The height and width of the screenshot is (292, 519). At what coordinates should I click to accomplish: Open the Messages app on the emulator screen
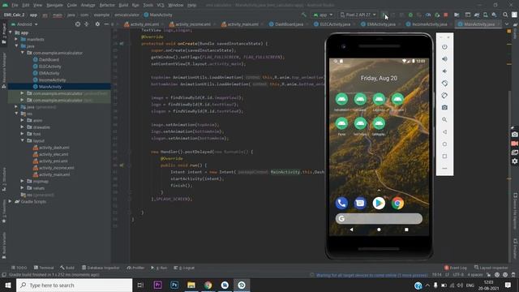360,203
